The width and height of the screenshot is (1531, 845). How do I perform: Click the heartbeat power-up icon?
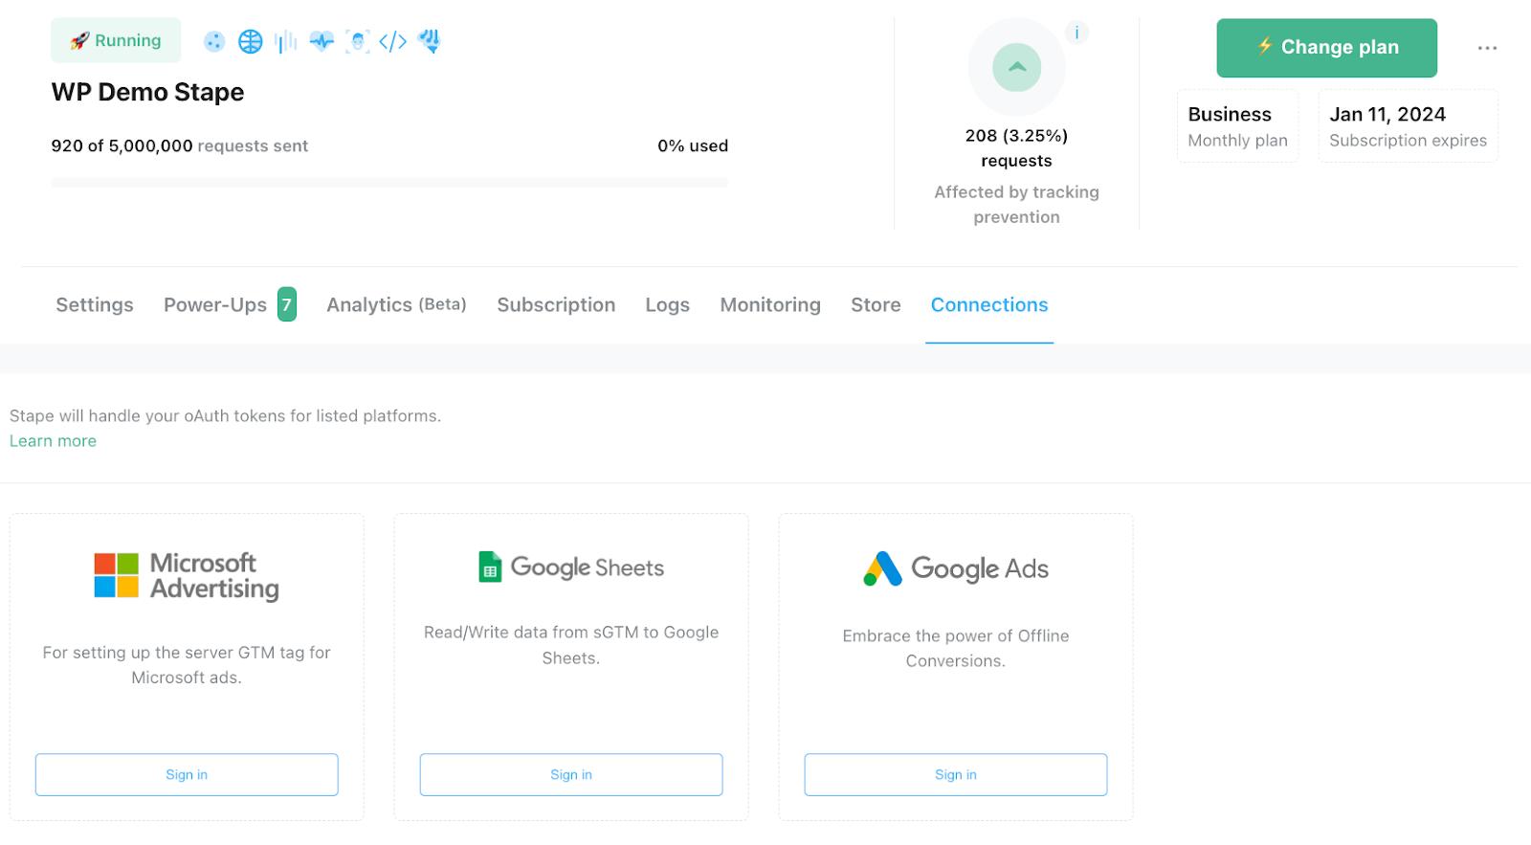tap(322, 41)
